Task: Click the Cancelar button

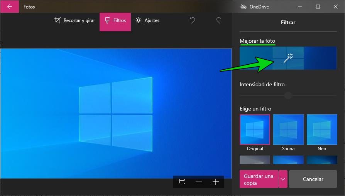Action: [313, 179]
